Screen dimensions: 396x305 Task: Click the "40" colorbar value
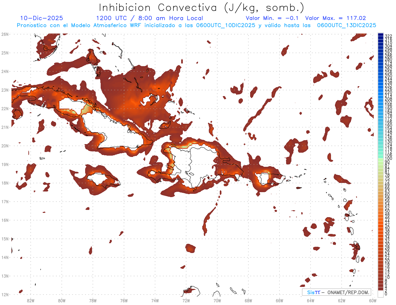387,228
